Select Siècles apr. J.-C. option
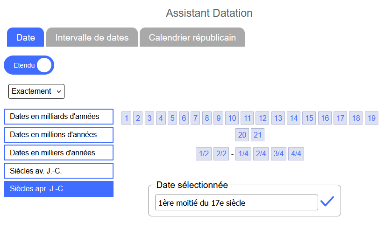 coord(59,189)
